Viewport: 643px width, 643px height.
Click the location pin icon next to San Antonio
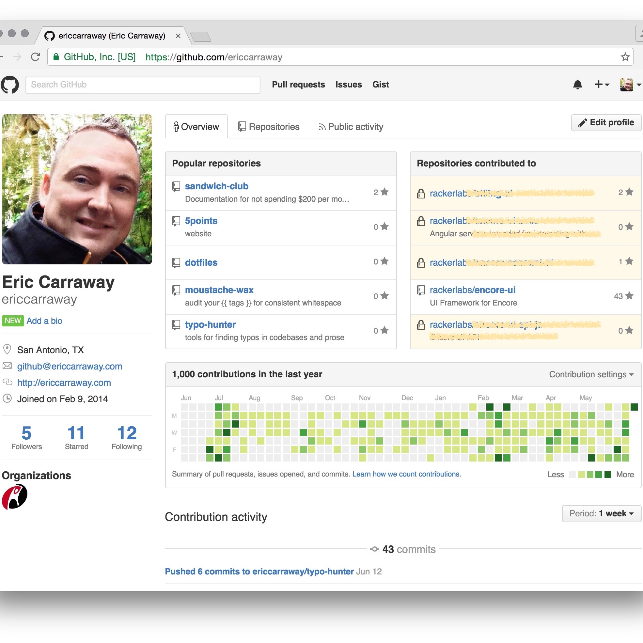pos(8,349)
